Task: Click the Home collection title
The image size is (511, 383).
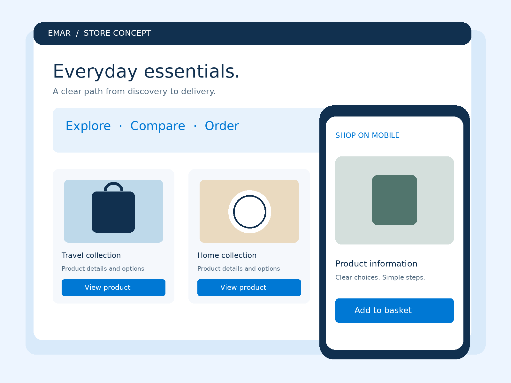Action: click(227, 255)
